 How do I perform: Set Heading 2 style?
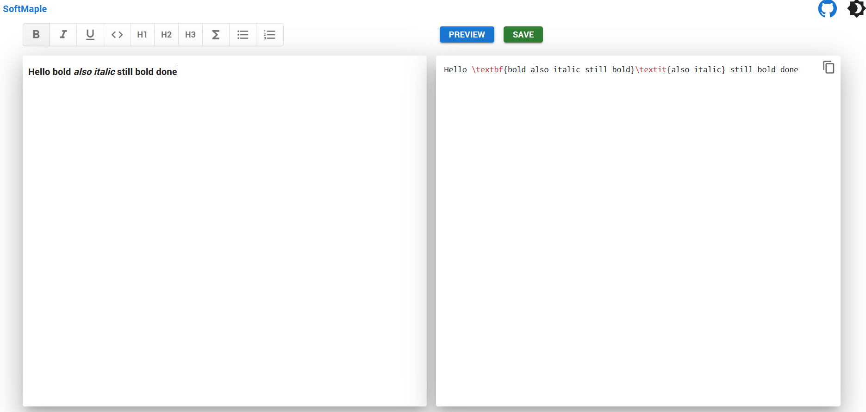click(x=166, y=35)
